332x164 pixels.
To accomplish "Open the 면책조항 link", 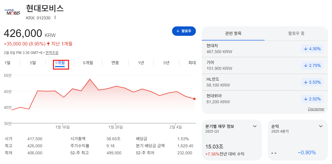I will (52, 53).
